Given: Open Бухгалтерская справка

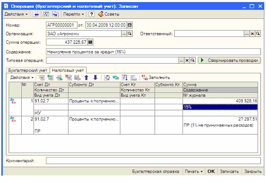Looking at the screenshot, I should (x=156, y=171).
